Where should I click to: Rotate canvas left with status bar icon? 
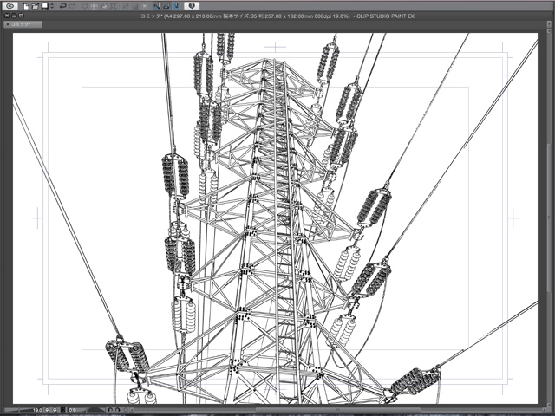[110, 410]
